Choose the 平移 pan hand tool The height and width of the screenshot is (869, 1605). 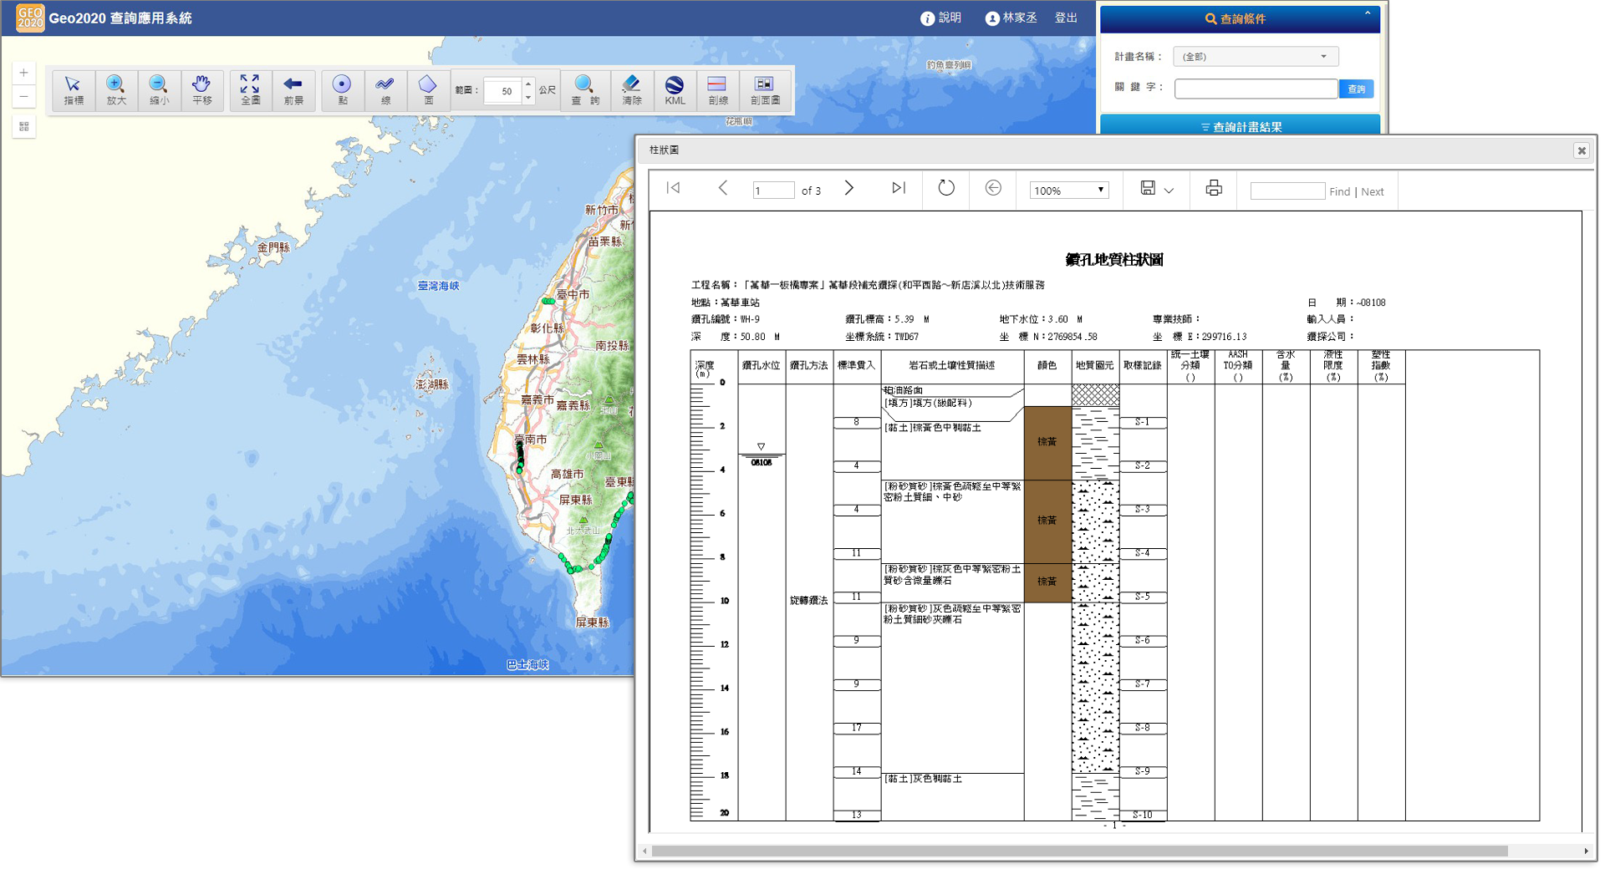pos(201,90)
